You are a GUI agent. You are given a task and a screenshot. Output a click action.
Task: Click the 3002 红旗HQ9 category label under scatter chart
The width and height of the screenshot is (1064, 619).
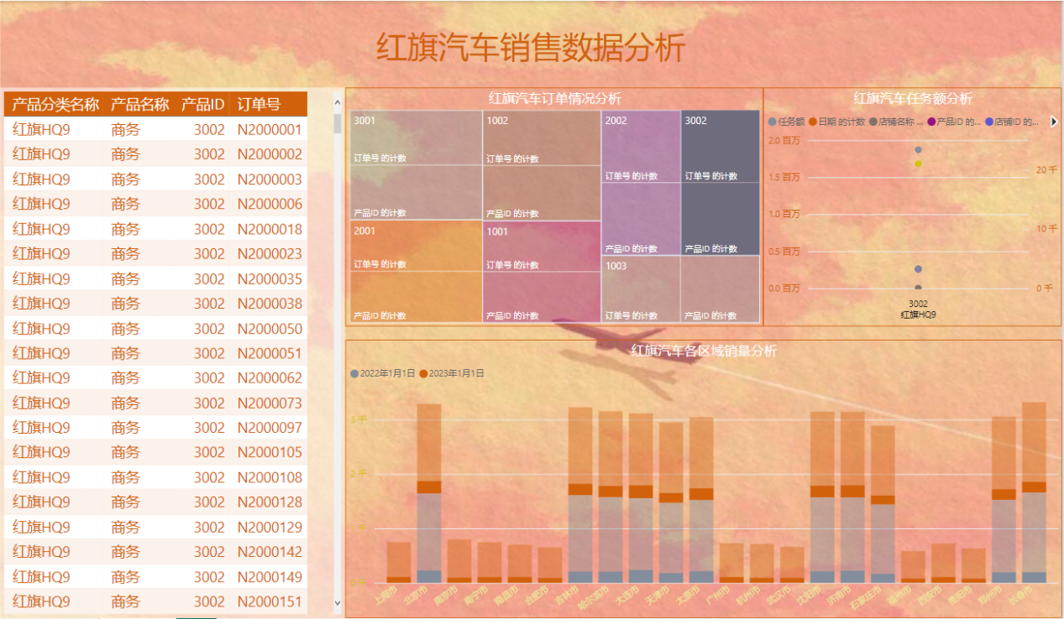[918, 309]
